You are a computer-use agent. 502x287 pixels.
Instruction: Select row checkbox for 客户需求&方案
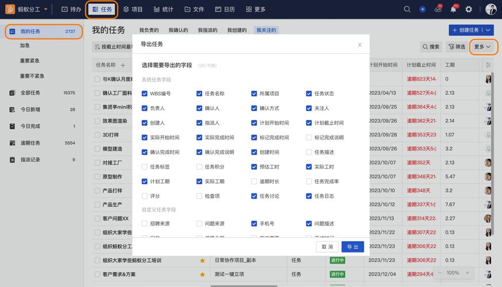coord(97,274)
